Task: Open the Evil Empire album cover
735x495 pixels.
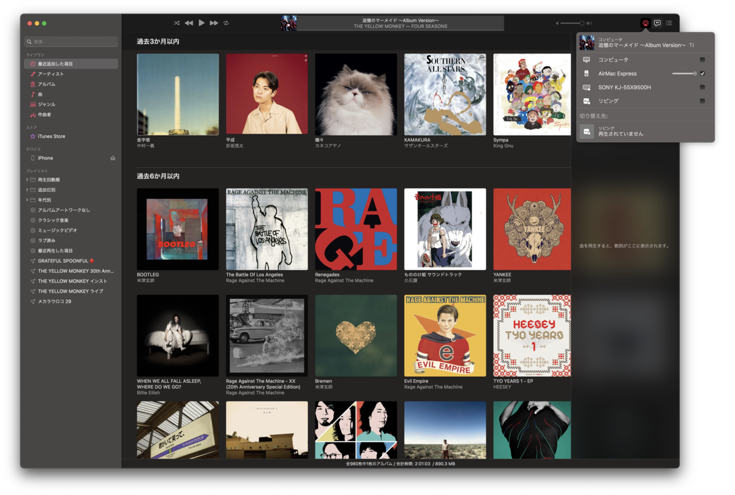Action: tap(445, 336)
